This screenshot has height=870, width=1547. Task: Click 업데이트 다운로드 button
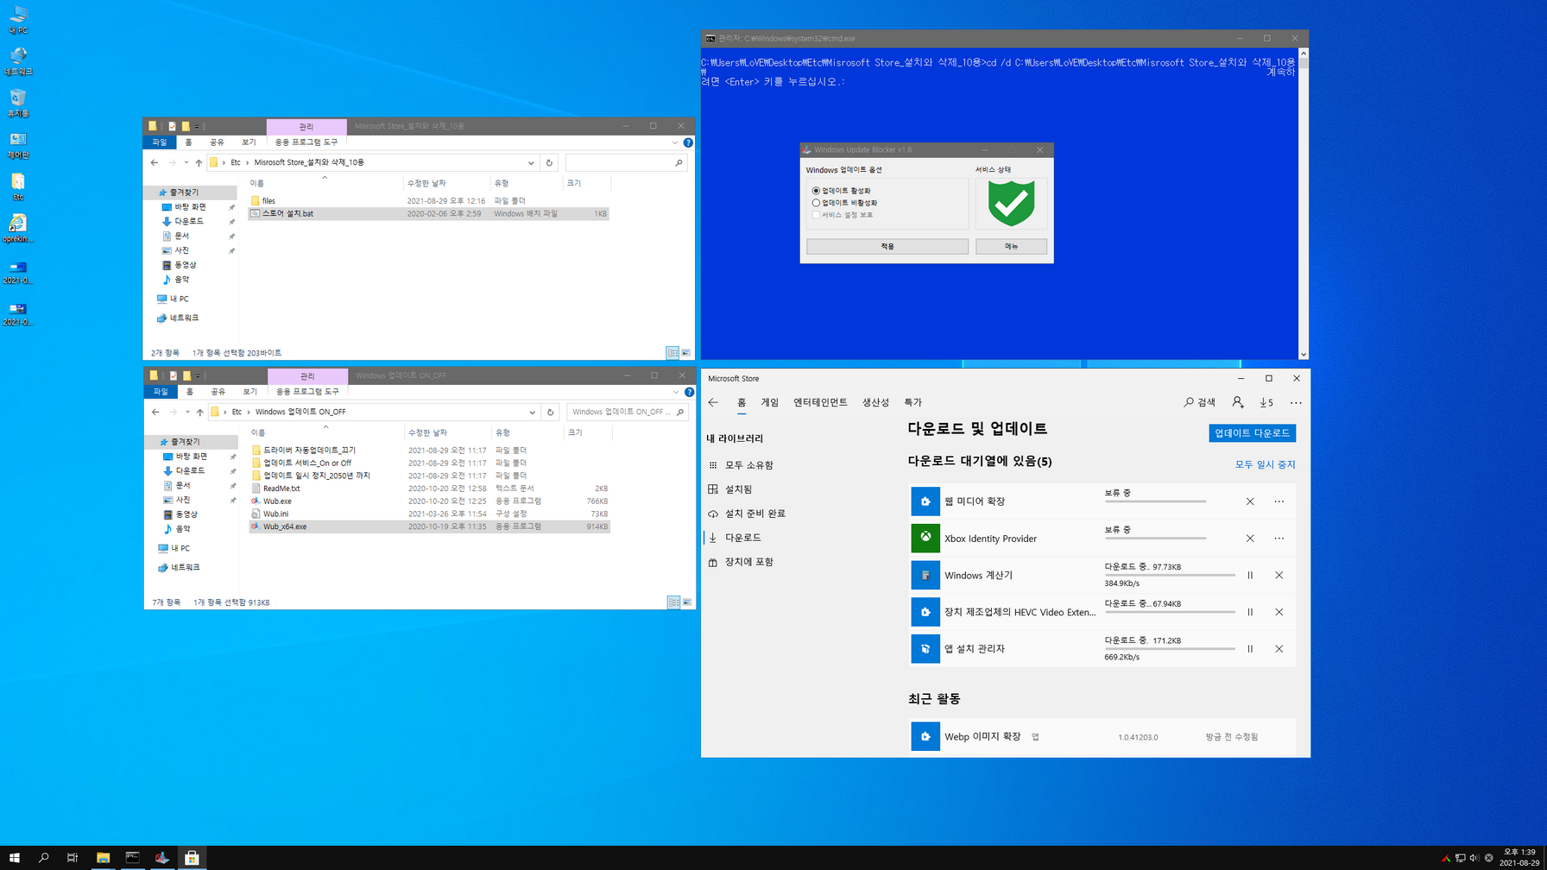click(x=1252, y=433)
